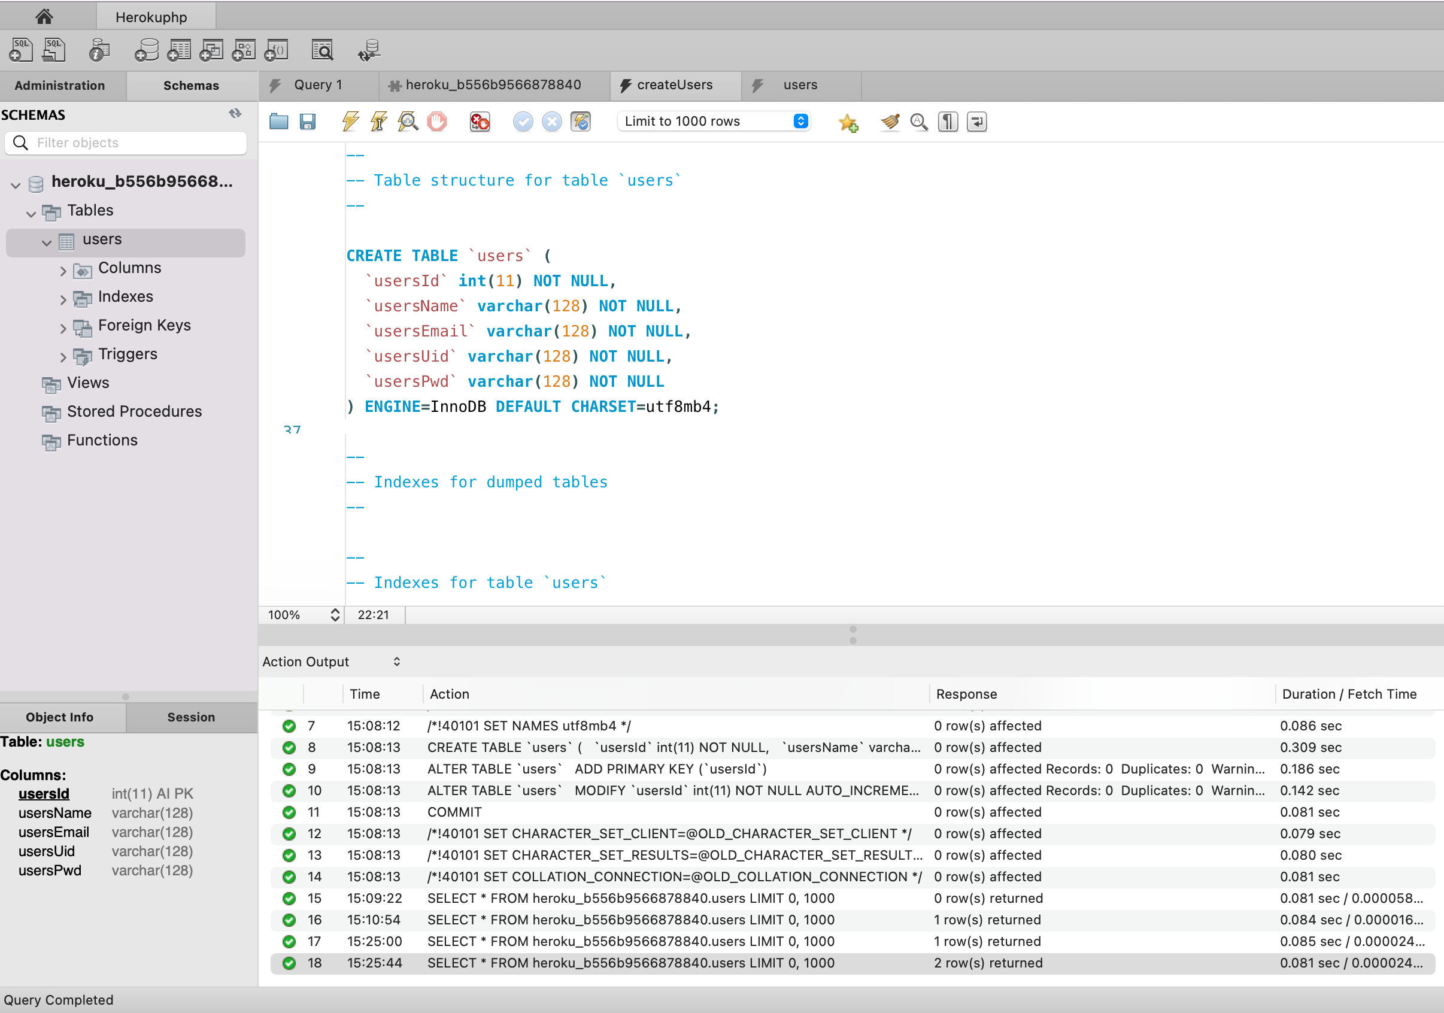
Task: Open the createUsers query tab
Action: pos(674,85)
